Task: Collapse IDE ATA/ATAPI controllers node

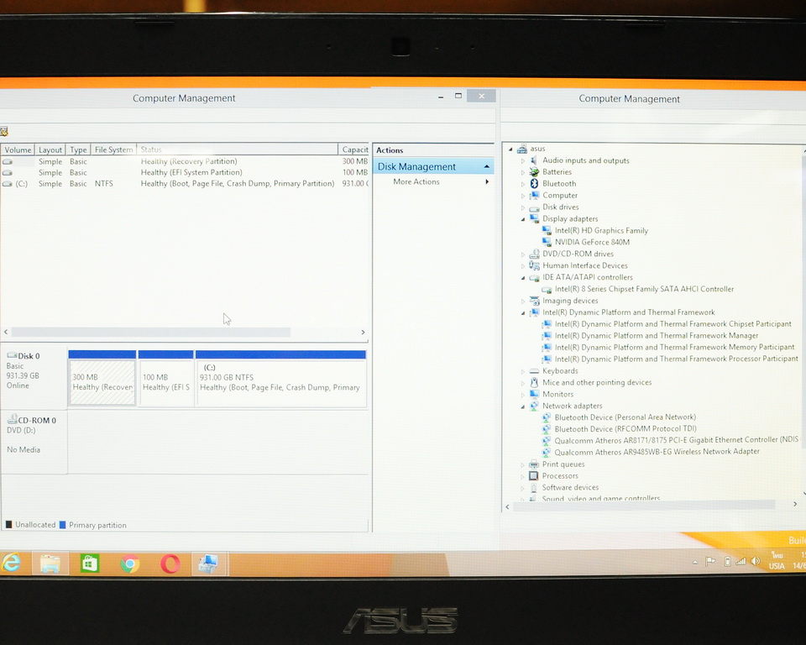Action: (523, 278)
